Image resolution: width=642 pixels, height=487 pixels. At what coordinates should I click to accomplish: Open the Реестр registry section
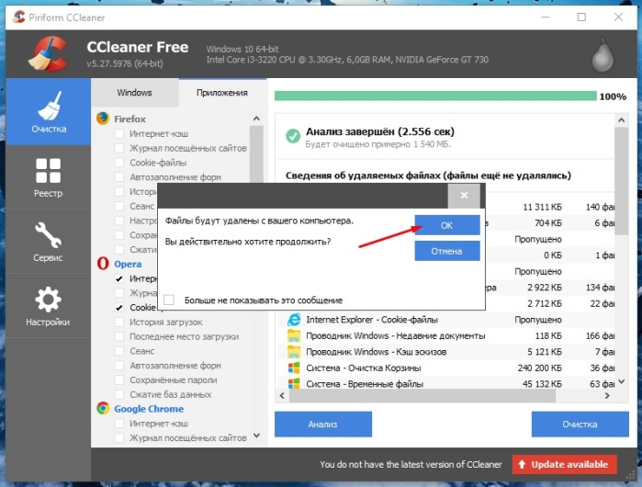click(49, 177)
